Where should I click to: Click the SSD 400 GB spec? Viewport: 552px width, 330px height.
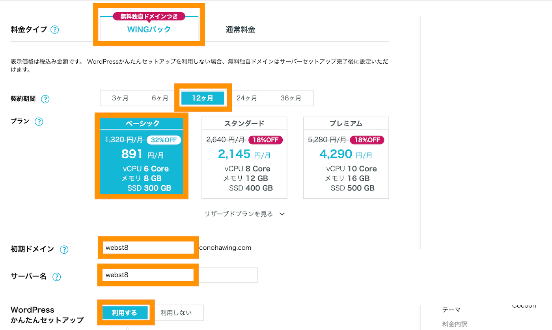click(x=251, y=188)
